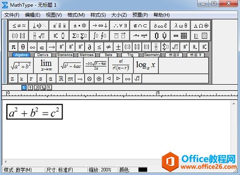Select the left-aligned tab stop button
Screen dimensions: 240x175
24,87
